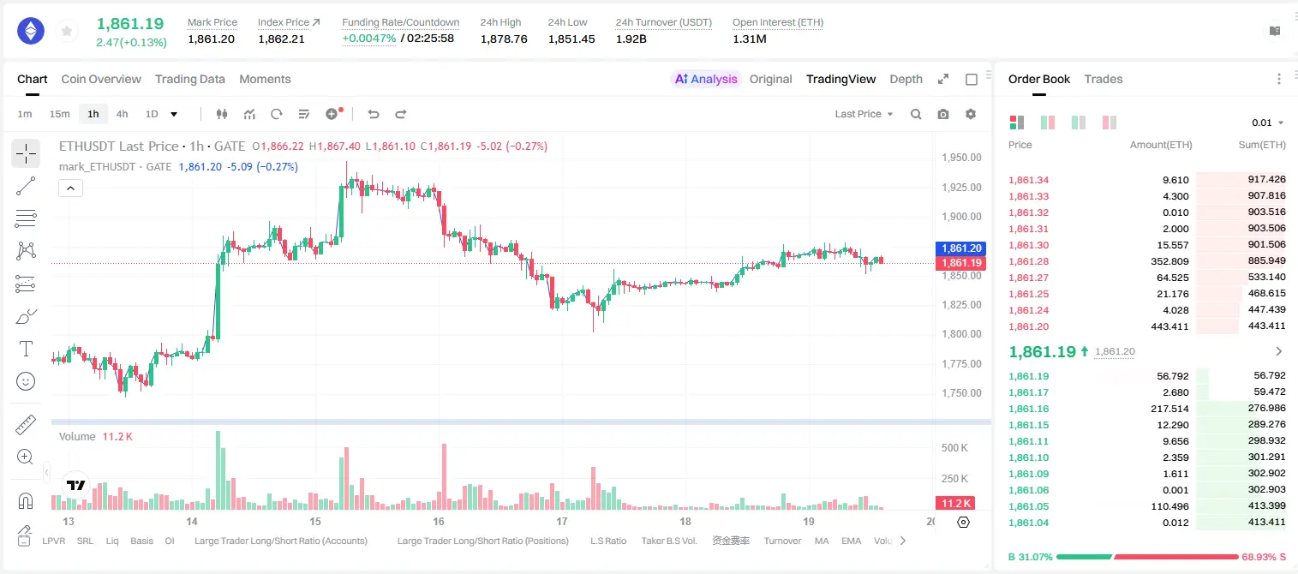Image resolution: width=1298 pixels, height=574 pixels.
Task: Expand the order book 0.01 precision dropdown
Action: [1267, 123]
